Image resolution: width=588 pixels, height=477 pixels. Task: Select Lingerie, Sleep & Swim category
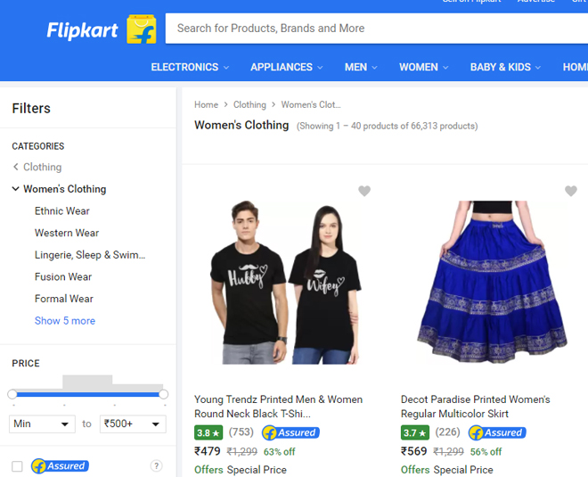90,255
